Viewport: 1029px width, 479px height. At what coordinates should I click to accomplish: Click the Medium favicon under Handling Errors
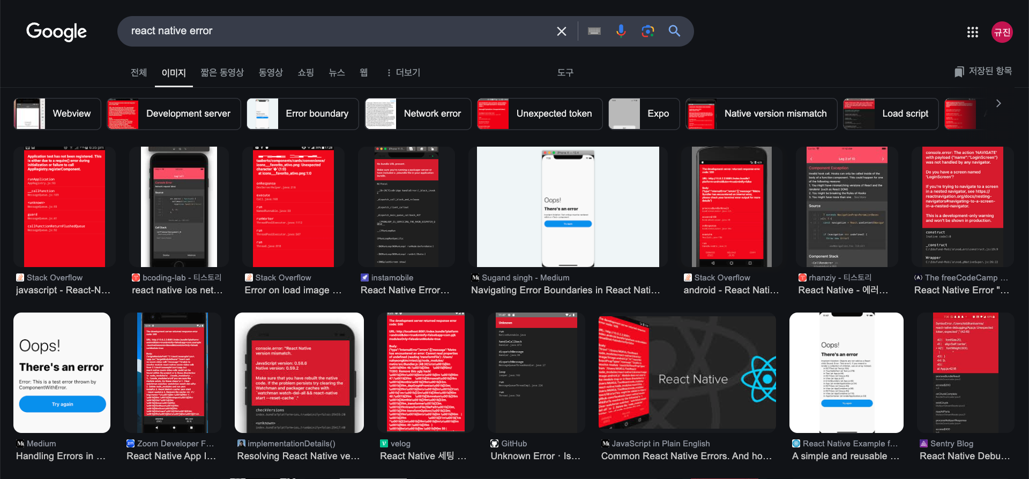click(x=20, y=444)
